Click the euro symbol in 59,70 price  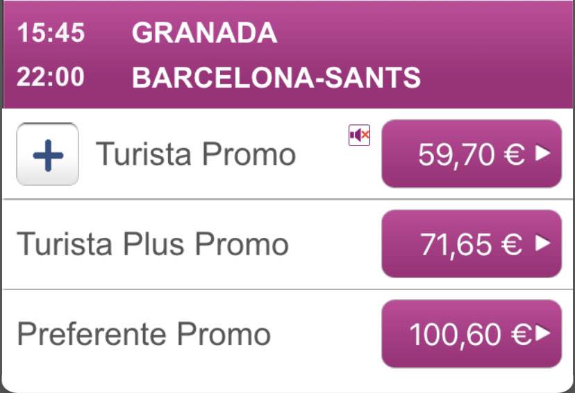(515, 154)
